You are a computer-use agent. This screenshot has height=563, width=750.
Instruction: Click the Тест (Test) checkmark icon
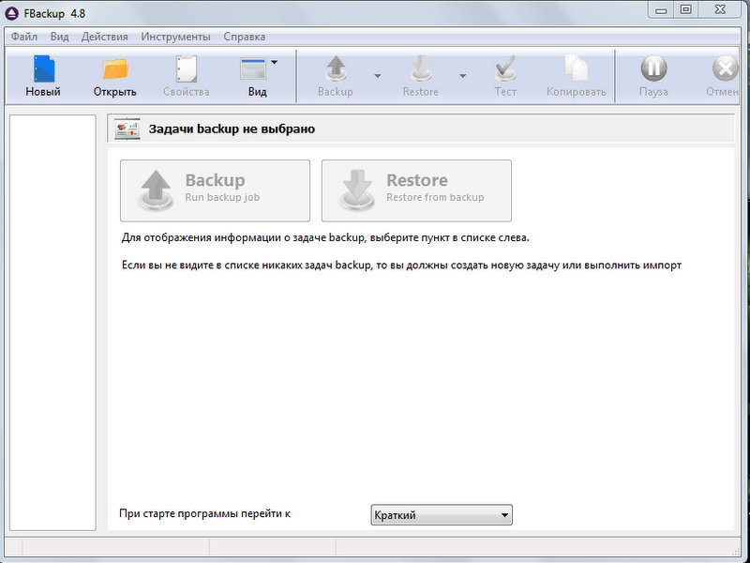(505, 69)
